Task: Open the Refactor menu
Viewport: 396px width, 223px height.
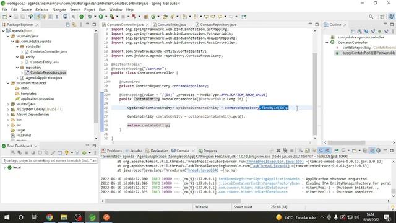Action: [x=41, y=9]
